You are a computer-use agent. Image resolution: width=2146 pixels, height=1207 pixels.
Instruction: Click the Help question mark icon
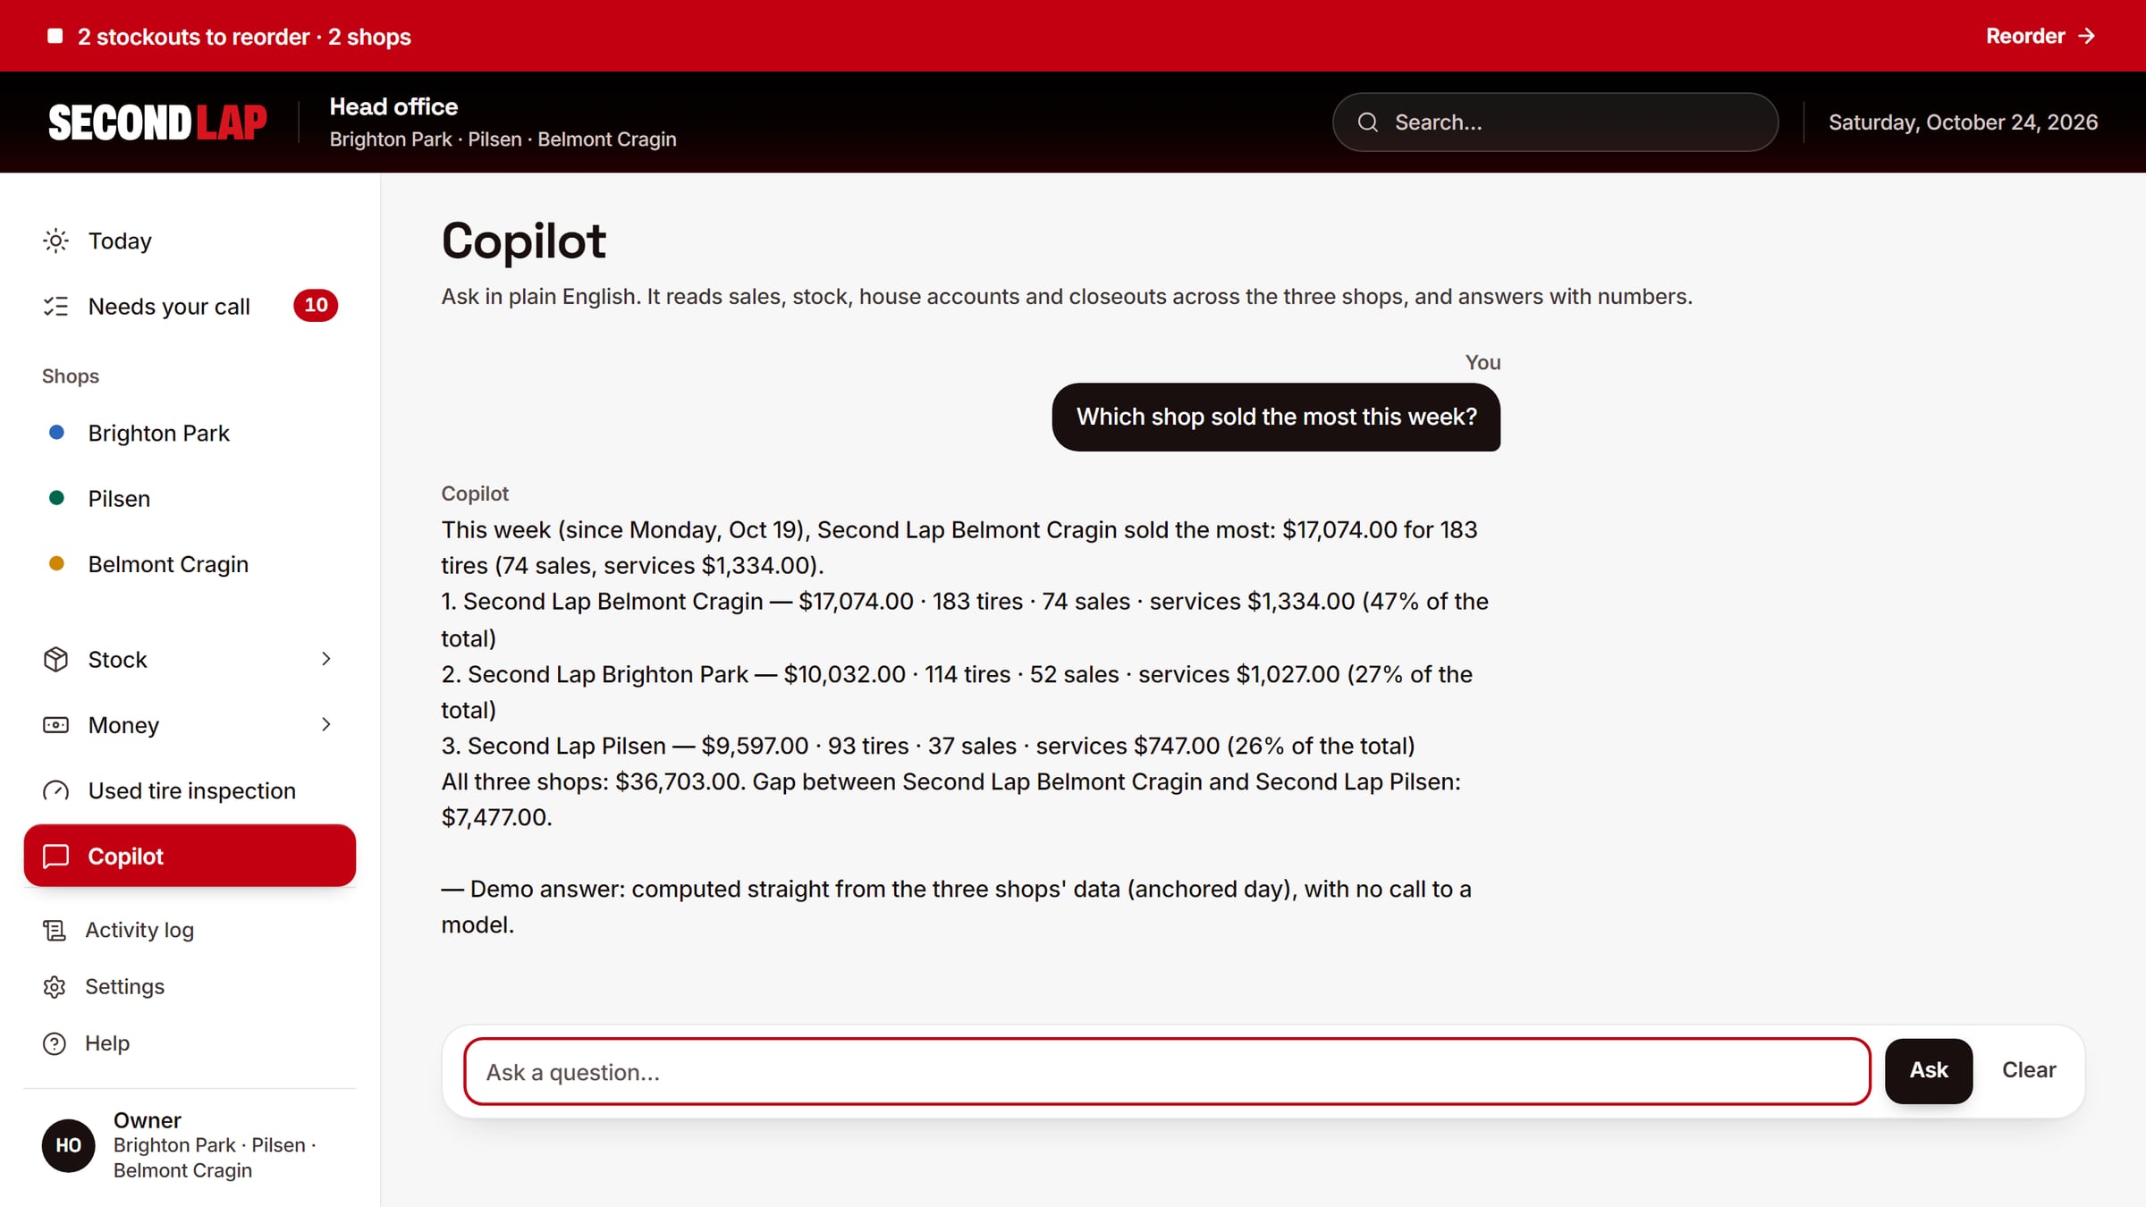tap(55, 1043)
